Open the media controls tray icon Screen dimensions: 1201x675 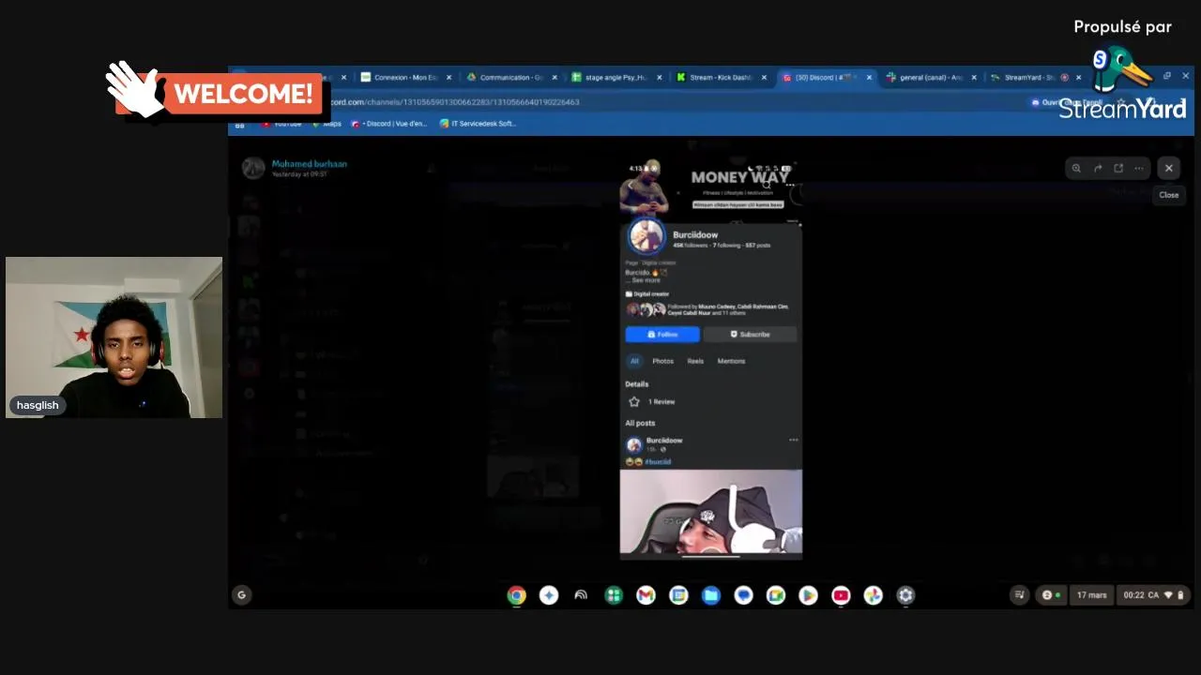1020,595
